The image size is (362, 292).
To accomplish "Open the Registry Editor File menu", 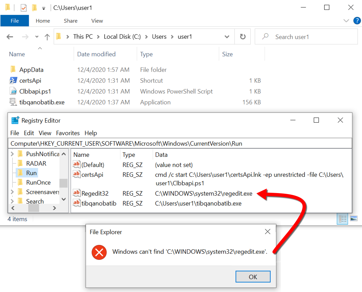I will [15, 133].
